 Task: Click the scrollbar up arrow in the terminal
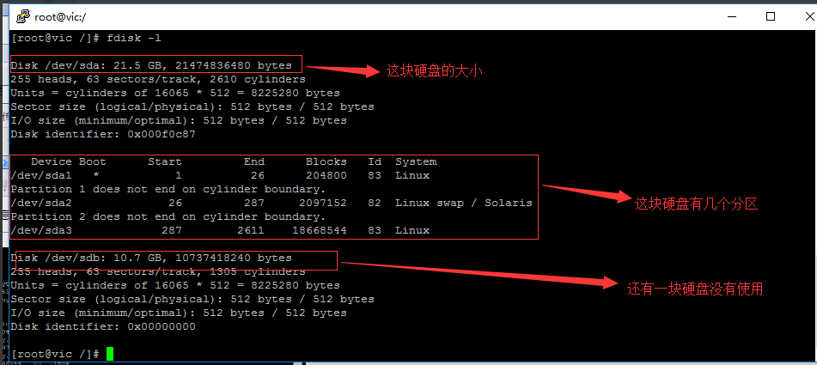(811, 38)
